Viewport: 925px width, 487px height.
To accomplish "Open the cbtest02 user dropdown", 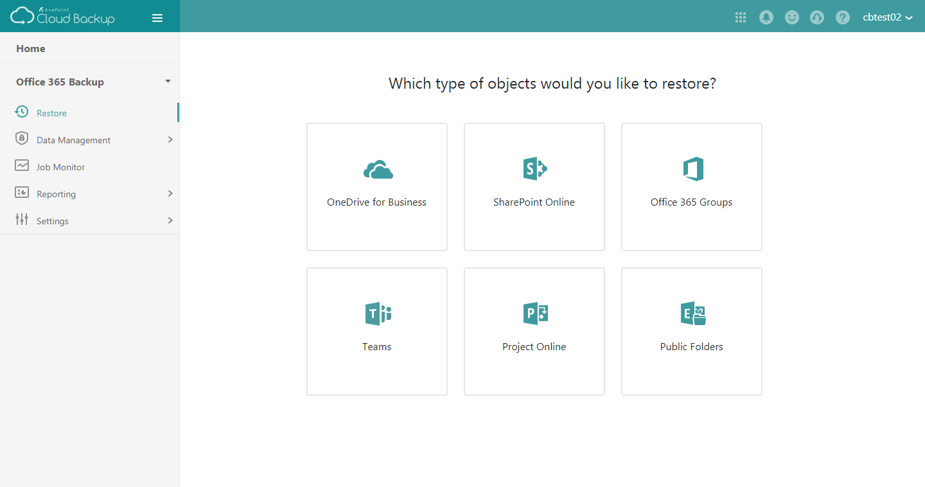I will coord(888,17).
